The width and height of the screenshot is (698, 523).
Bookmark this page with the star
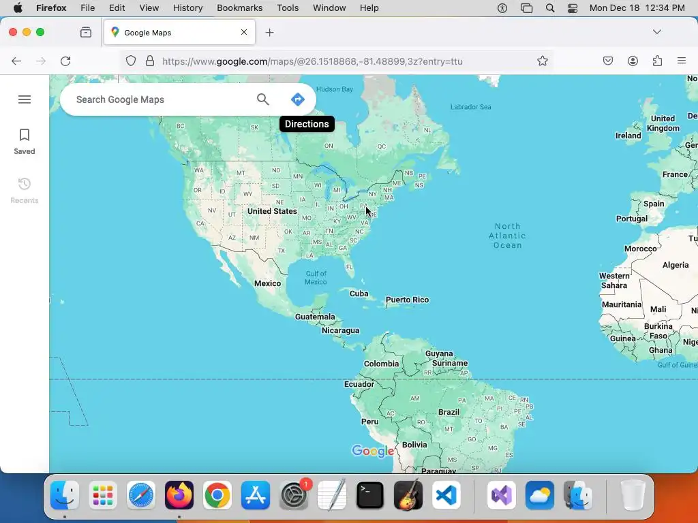pos(542,61)
